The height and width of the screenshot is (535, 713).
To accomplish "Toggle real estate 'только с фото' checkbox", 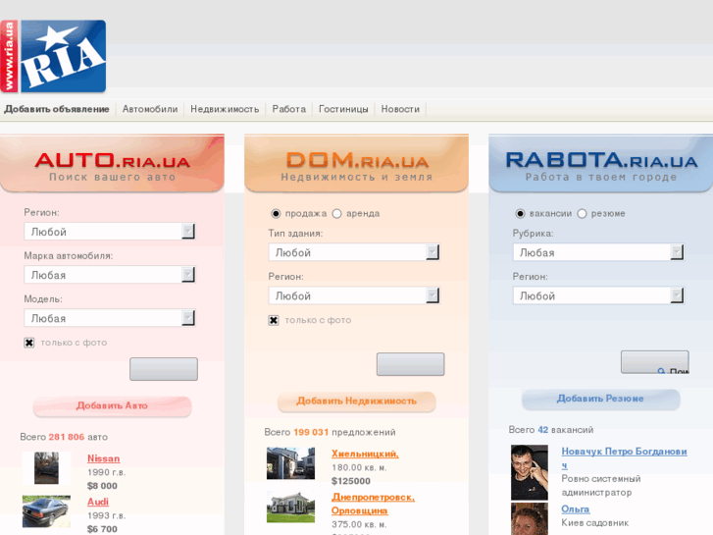I will (274, 320).
